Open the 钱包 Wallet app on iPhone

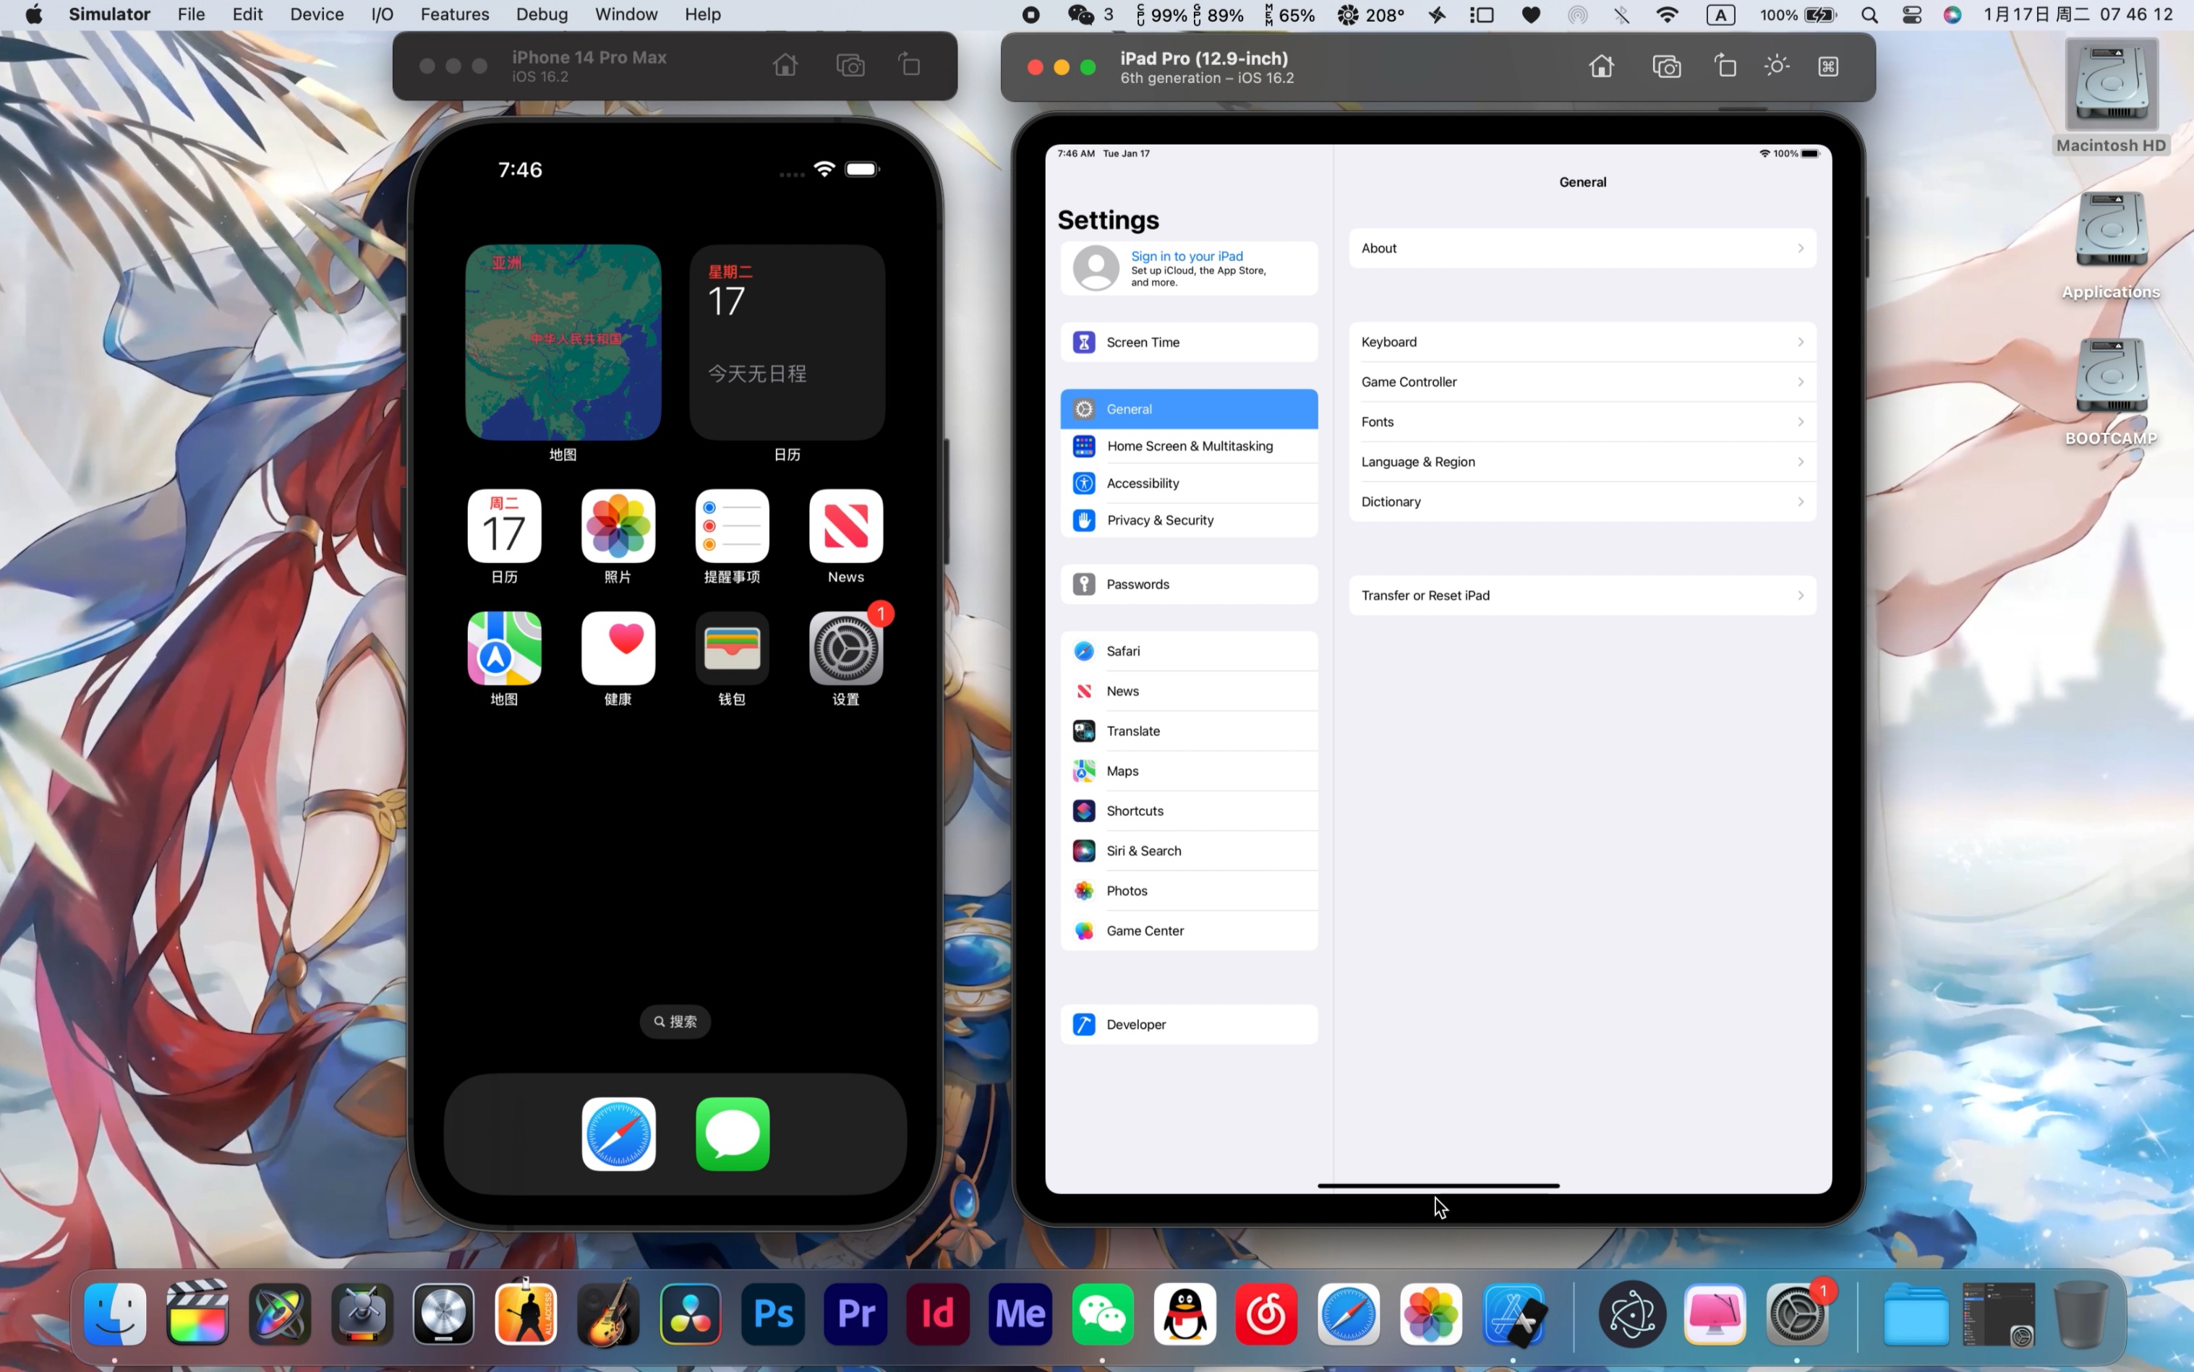pos(733,648)
